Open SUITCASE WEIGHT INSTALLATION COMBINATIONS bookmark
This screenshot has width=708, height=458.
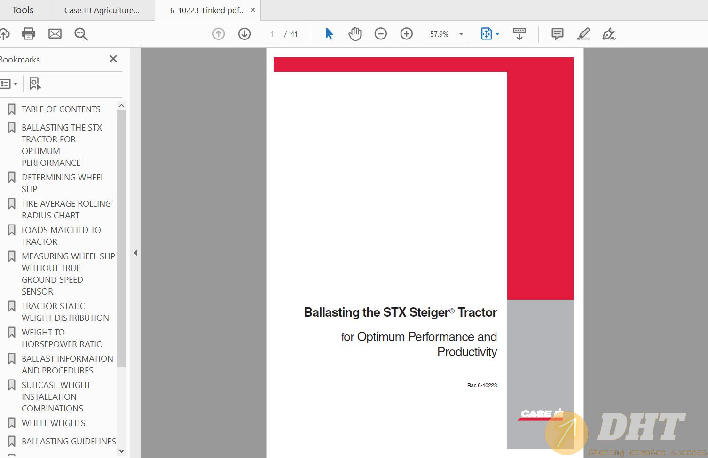(x=56, y=397)
